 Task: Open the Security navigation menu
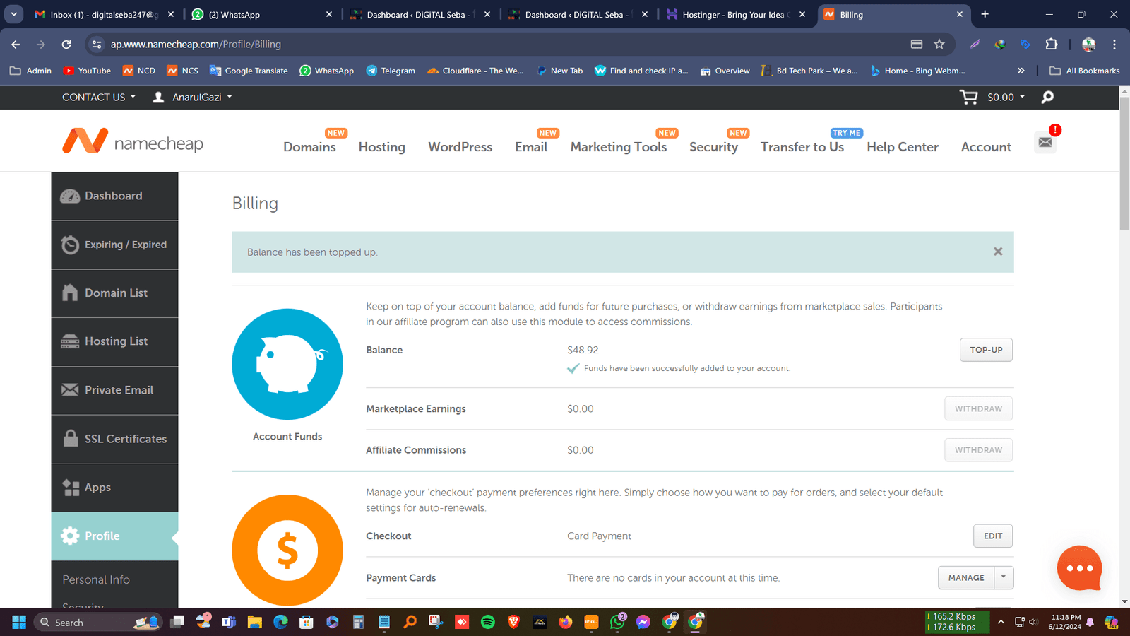click(713, 147)
